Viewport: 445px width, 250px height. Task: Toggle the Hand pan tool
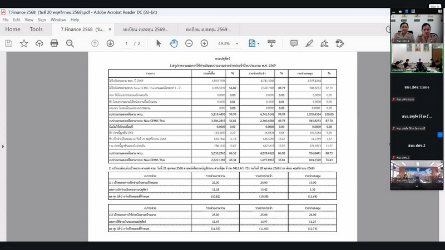[174, 43]
